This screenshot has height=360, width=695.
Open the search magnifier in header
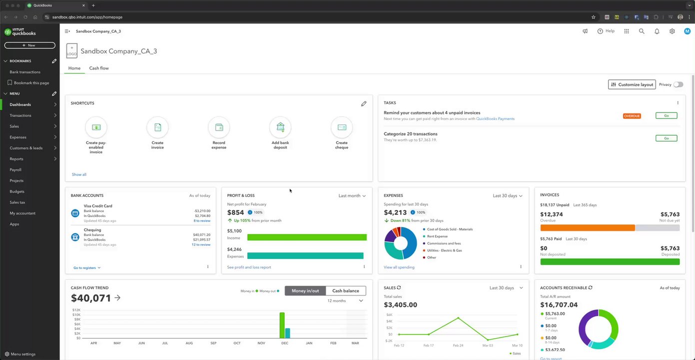tap(642, 31)
